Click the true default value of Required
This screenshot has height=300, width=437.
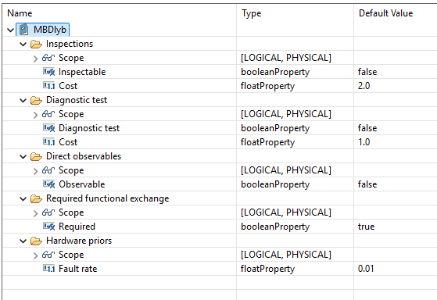pyautogui.click(x=366, y=227)
